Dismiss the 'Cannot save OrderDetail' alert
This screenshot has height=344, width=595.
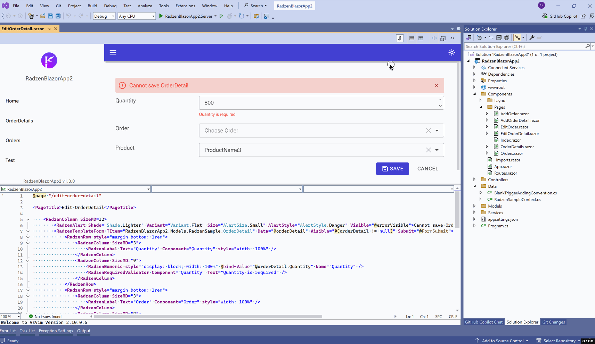(437, 85)
